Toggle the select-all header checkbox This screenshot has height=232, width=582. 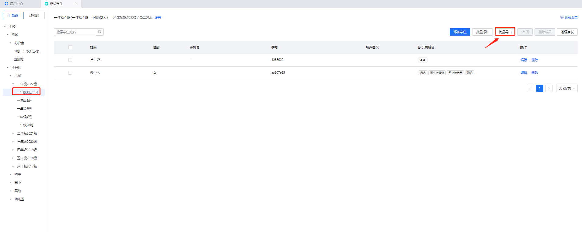tap(70, 47)
